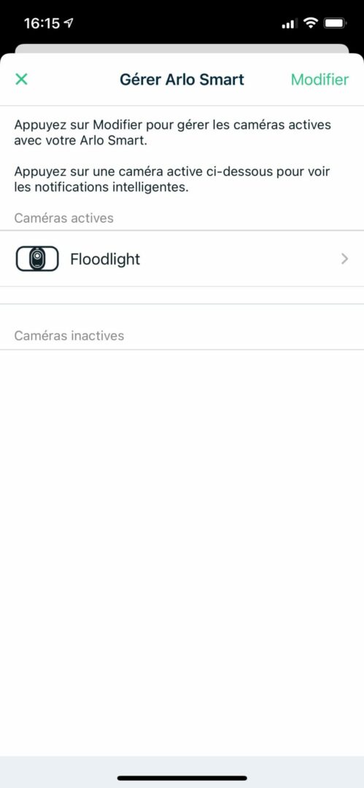Tap the grey background card behind sheet
The image size is (364, 788).
tap(182, 47)
